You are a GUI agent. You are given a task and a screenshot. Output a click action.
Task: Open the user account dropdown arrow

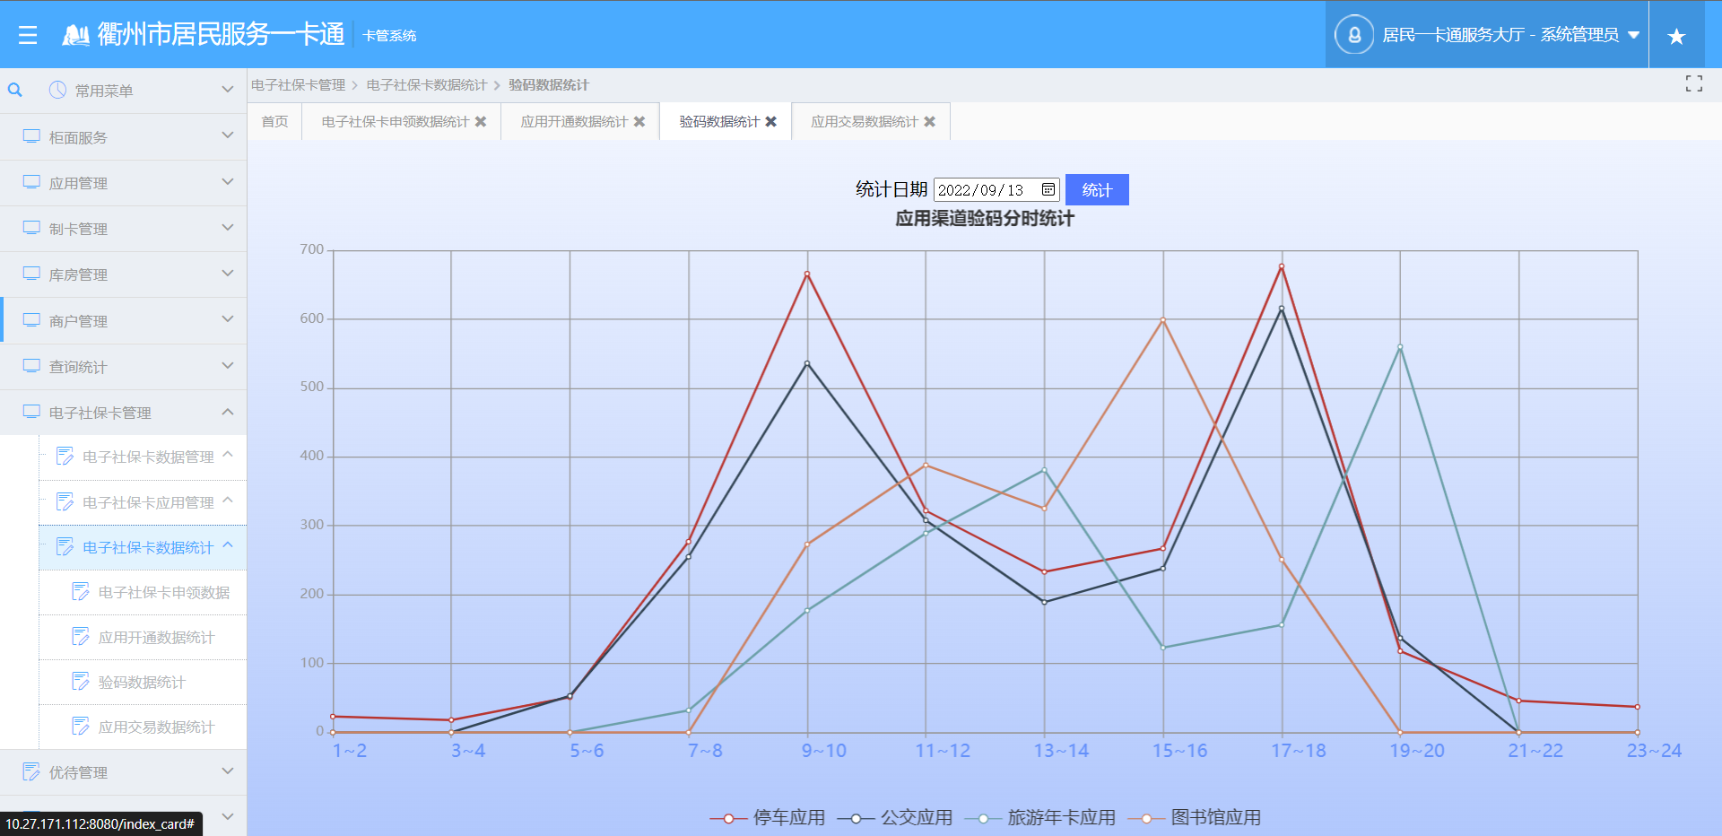(x=1633, y=35)
